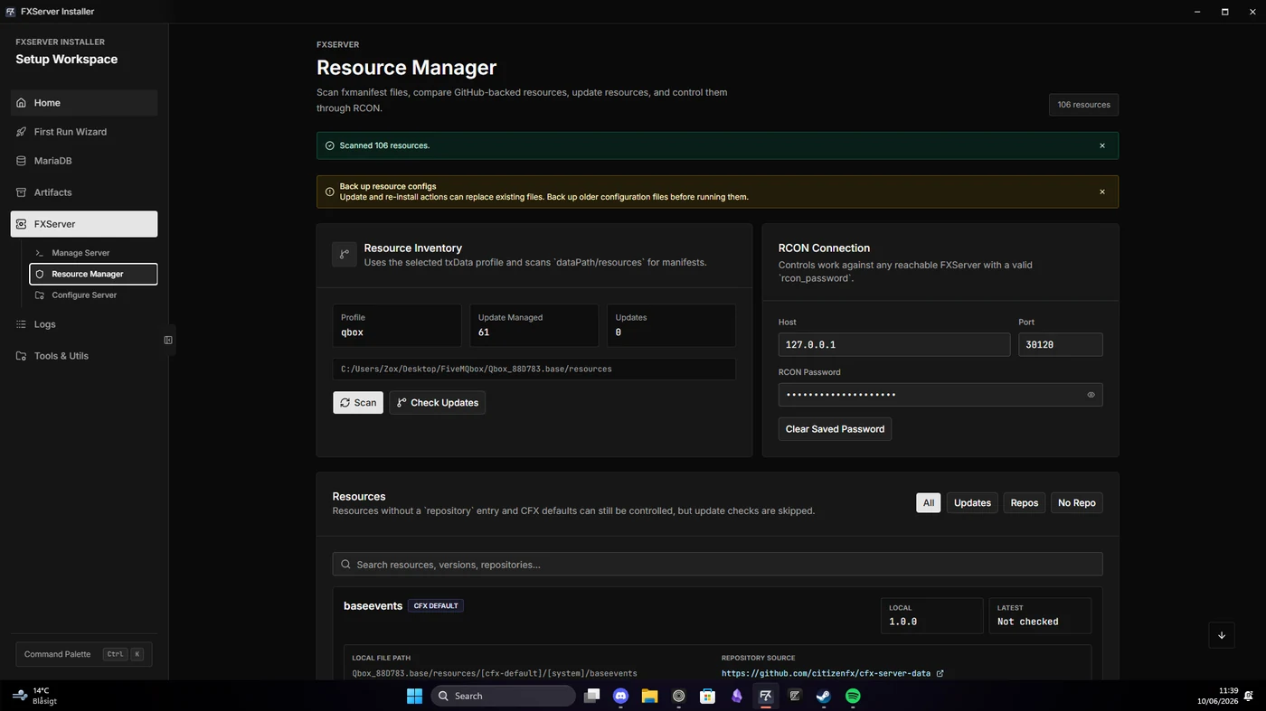Open Steam from the taskbar

[824, 696]
